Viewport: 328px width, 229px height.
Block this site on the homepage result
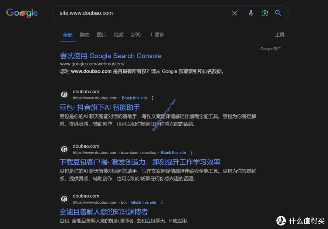(x=134, y=98)
